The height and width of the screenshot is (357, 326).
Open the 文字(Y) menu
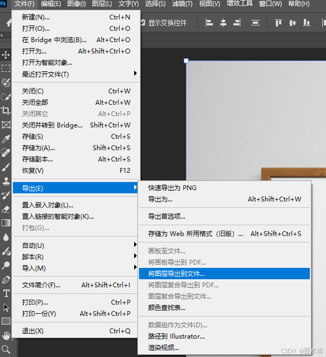tap(128, 4)
